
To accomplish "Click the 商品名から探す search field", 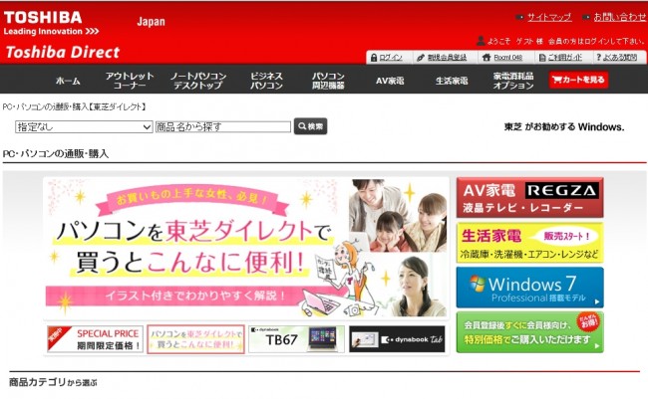I will [x=223, y=126].
